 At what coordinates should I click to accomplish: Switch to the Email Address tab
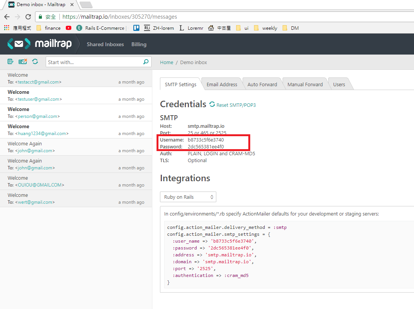point(222,84)
